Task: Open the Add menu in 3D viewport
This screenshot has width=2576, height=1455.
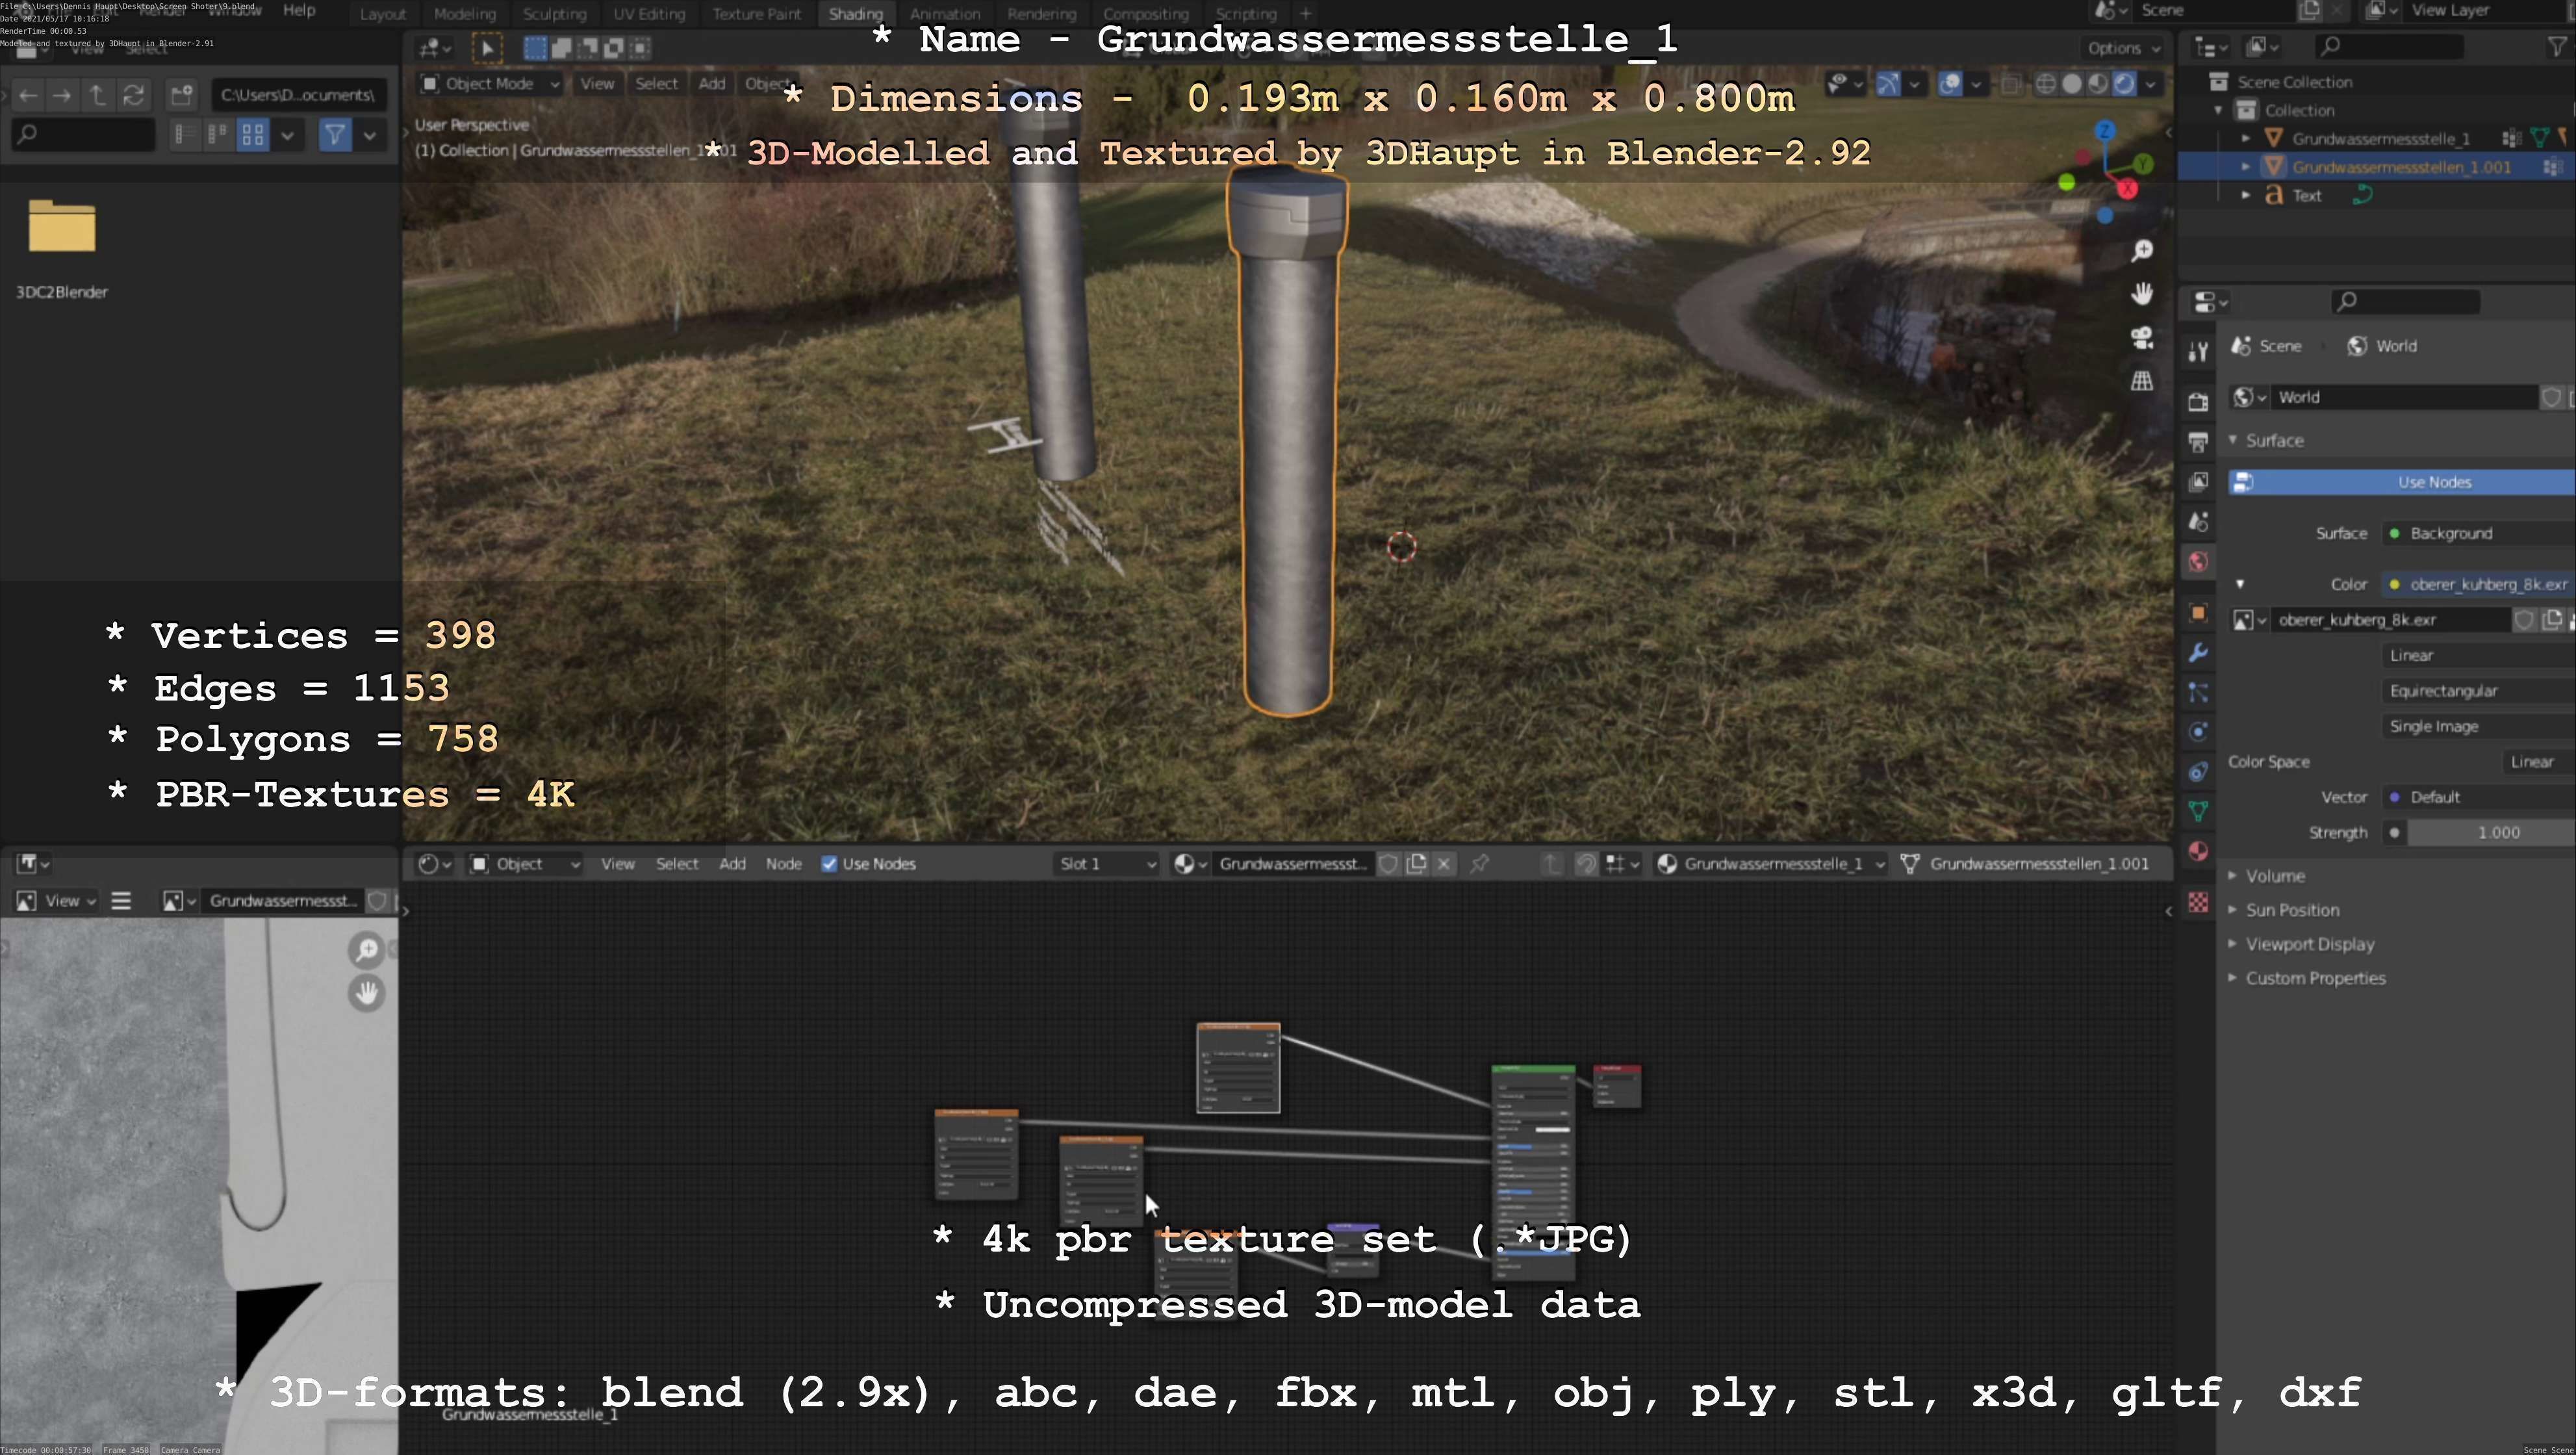Action: click(x=711, y=84)
